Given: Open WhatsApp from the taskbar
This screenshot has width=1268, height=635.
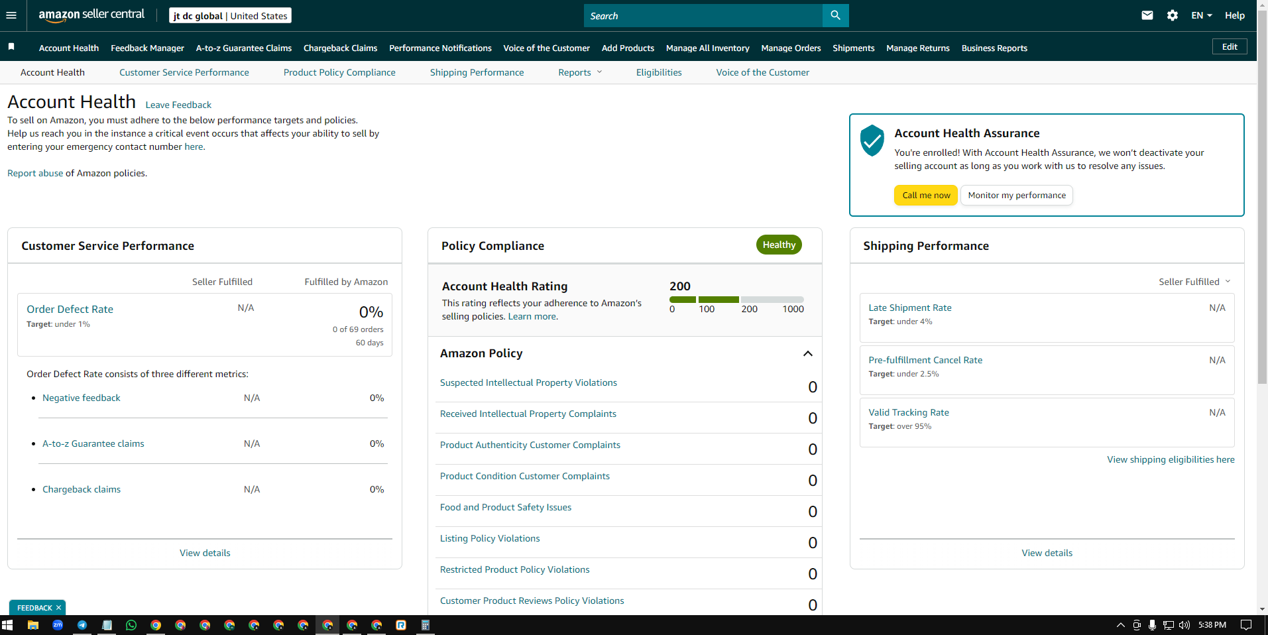Looking at the screenshot, I should point(131,625).
